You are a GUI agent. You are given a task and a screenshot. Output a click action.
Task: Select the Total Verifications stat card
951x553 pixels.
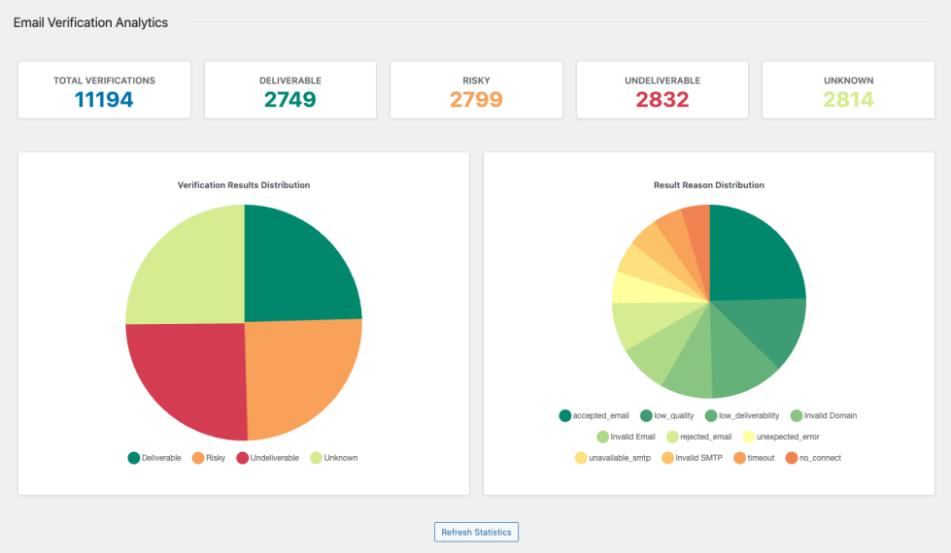point(104,89)
